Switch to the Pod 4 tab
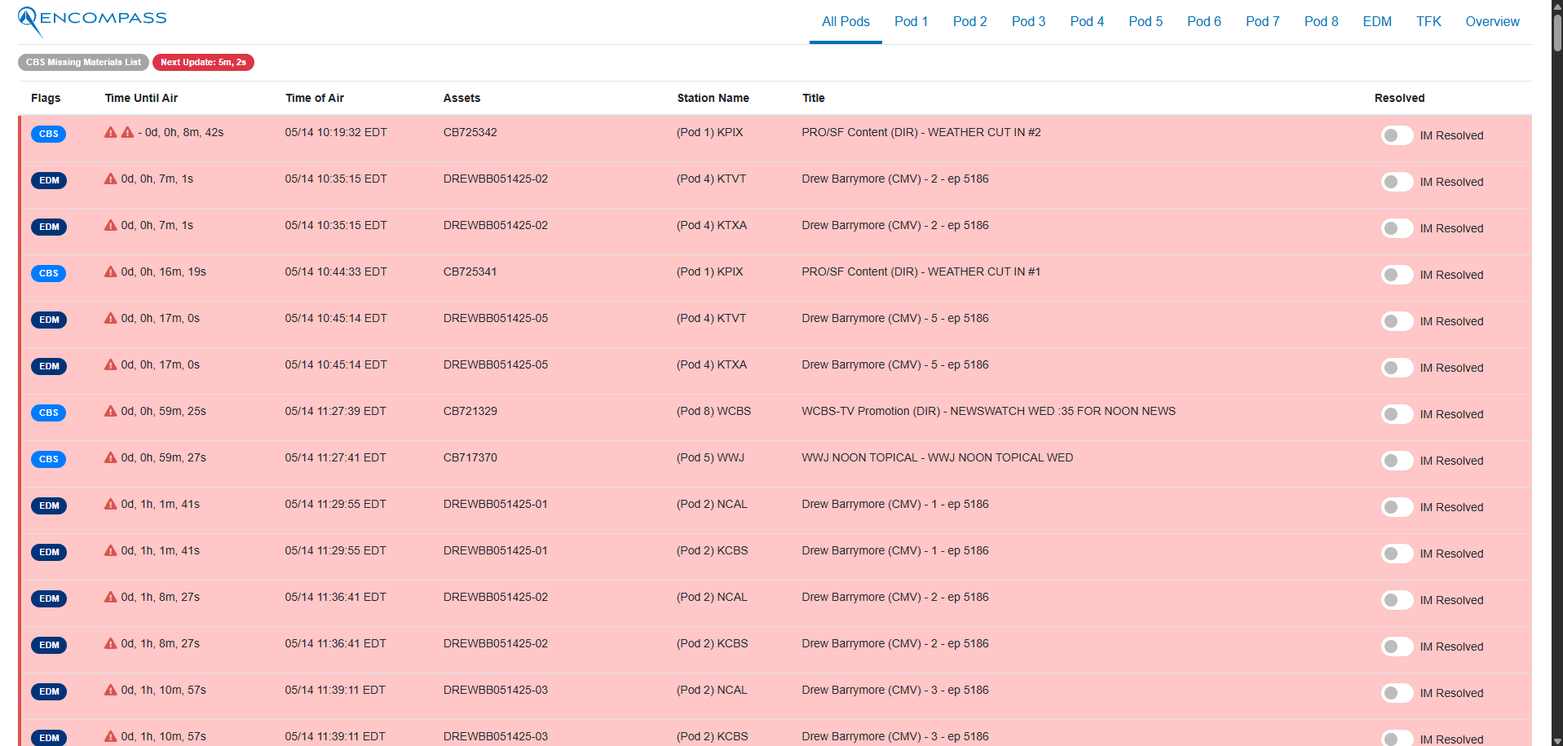The width and height of the screenshot is (1563, 746). point(1086,21)
